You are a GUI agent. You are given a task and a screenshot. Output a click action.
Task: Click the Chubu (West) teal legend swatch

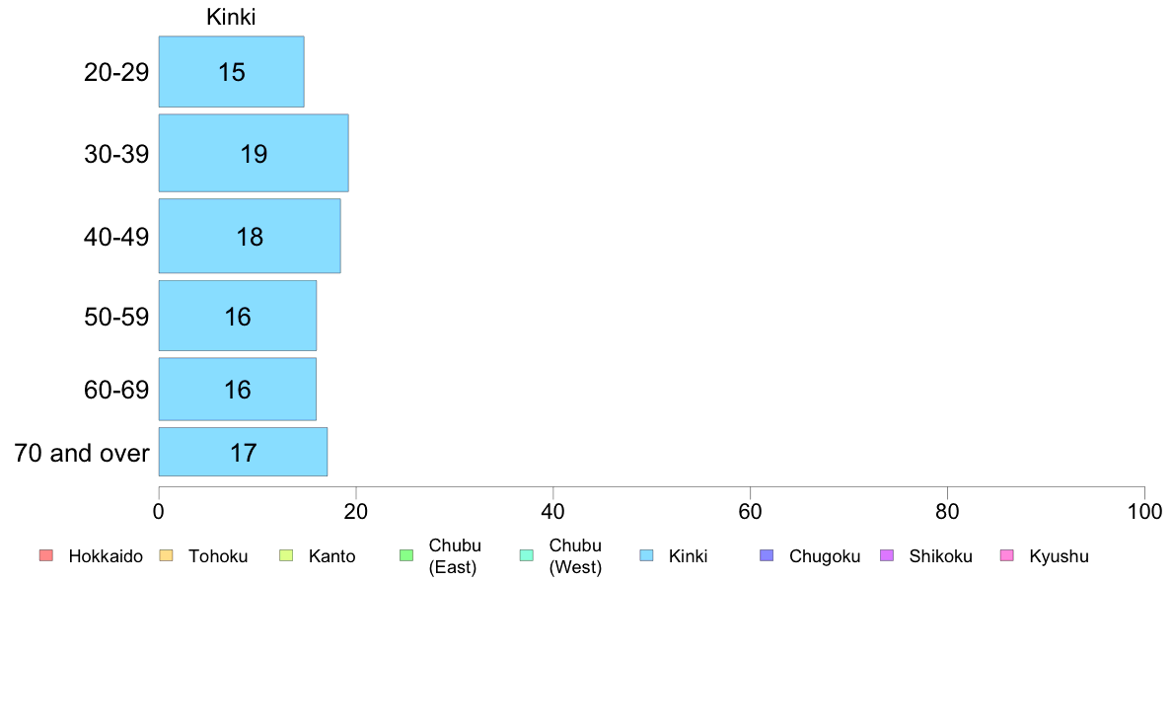527,555
